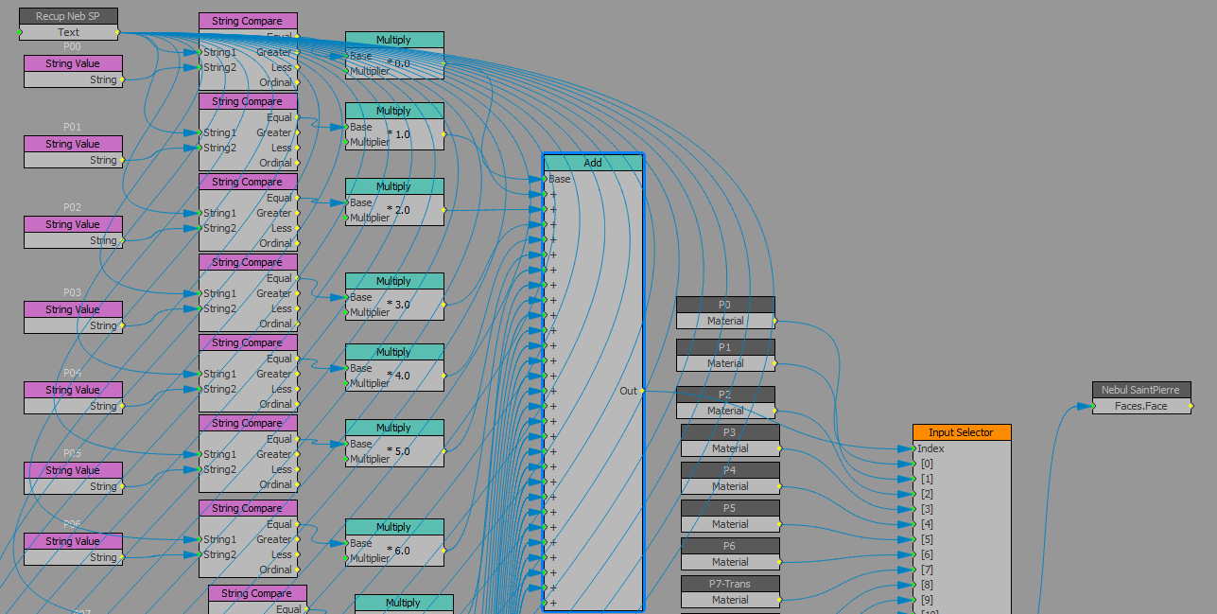Select the Recup Neb SP node header
The height and width of the screenshot is (614, 1217).
68,16
